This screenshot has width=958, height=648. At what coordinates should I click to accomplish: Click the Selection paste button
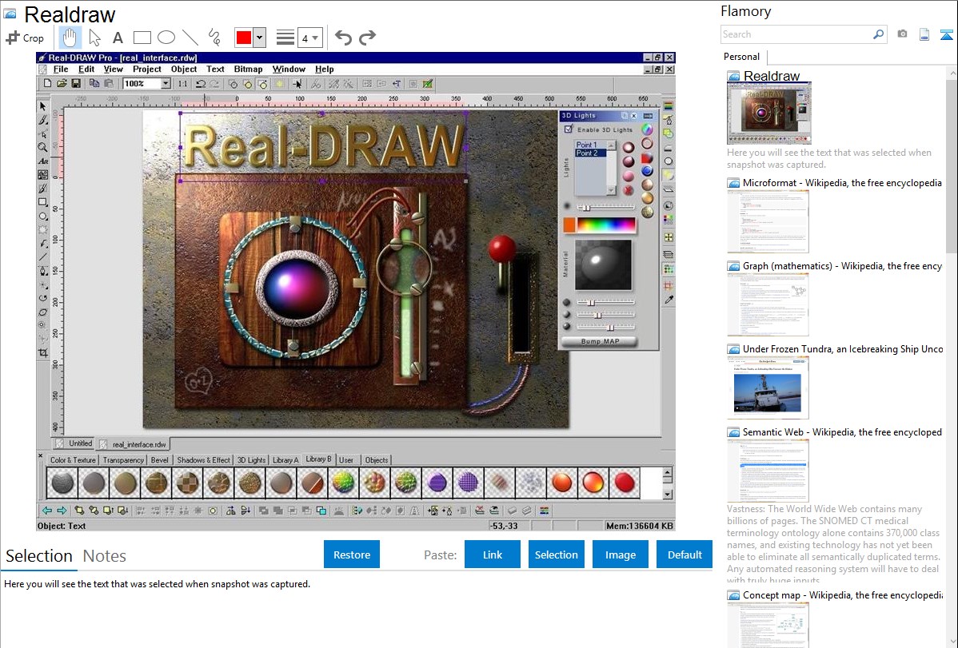click(557, 555)
